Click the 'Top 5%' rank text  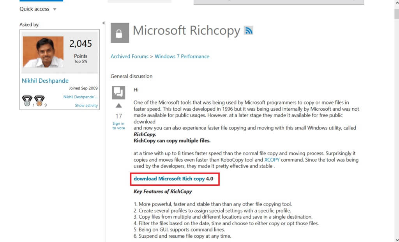pyautogui.click(x=81, y=61)
